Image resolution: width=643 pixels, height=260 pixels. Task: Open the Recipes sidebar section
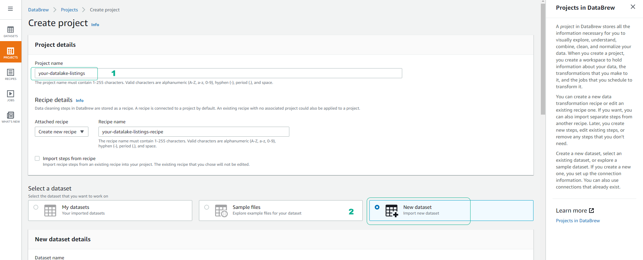point(11,75)
